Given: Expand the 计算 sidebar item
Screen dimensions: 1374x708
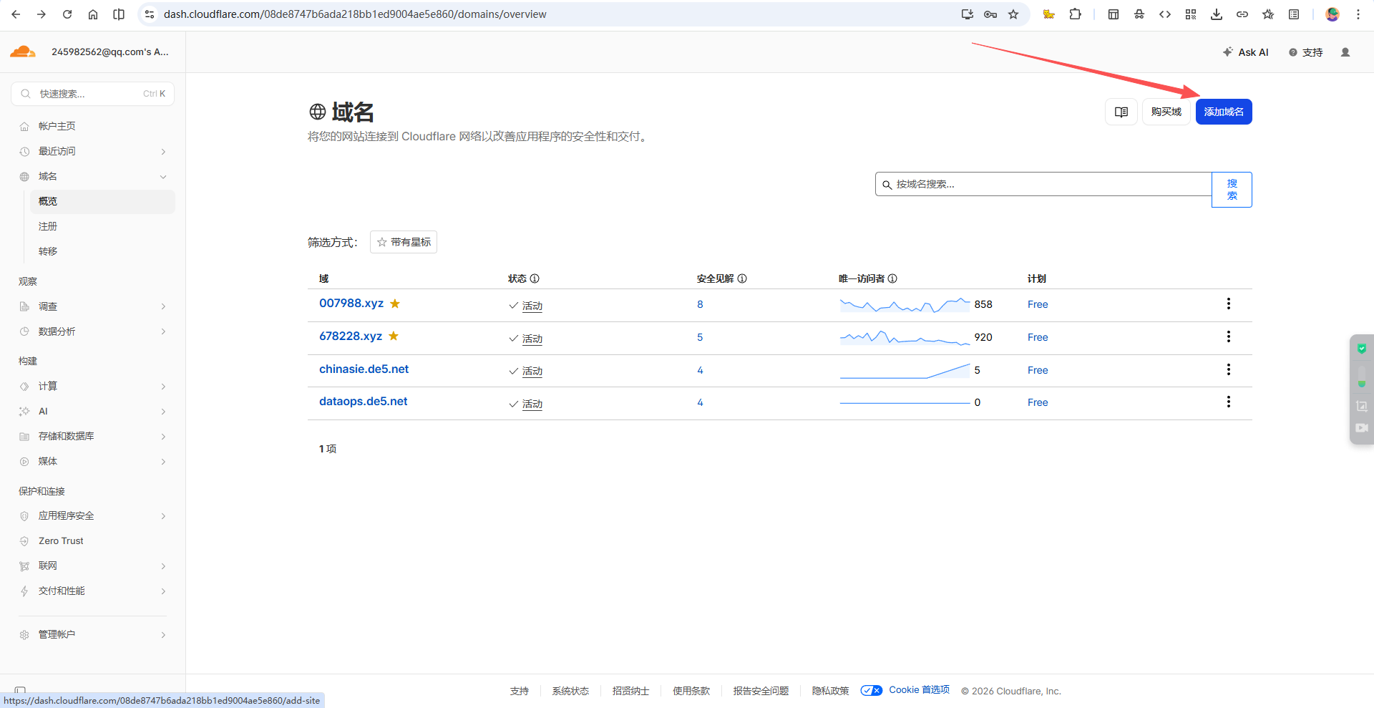Looking at the screenshot, I should (93, 386).
